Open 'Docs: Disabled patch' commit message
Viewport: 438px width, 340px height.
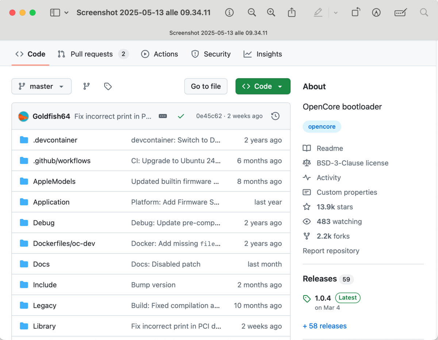point(166,264)
